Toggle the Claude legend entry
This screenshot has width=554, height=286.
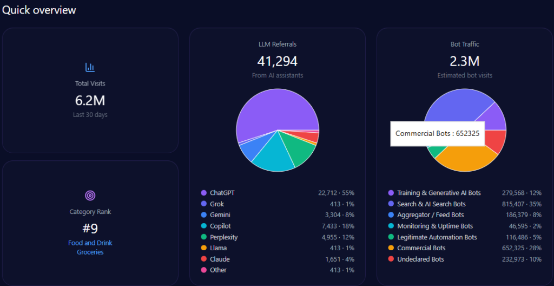point(220,259)
